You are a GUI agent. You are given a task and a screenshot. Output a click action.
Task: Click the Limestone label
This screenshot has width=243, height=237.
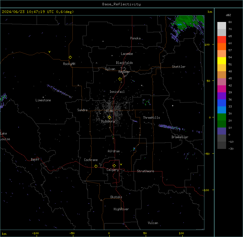coord(43,100)
